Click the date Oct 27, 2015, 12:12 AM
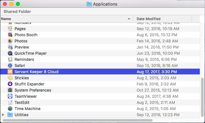The height and width of the screenshot is (123, 205). [157, 90]
